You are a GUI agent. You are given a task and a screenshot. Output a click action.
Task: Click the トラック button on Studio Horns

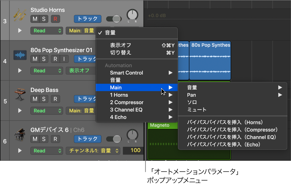(87, 19)
